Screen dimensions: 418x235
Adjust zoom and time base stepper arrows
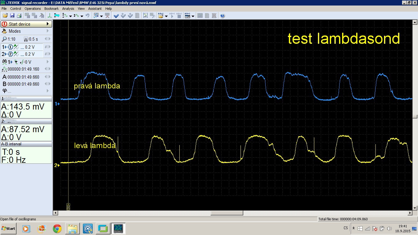coord(47,39)
